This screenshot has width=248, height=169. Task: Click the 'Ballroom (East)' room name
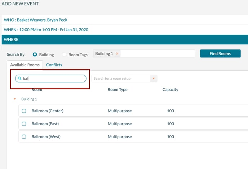(x=45, y=124)
